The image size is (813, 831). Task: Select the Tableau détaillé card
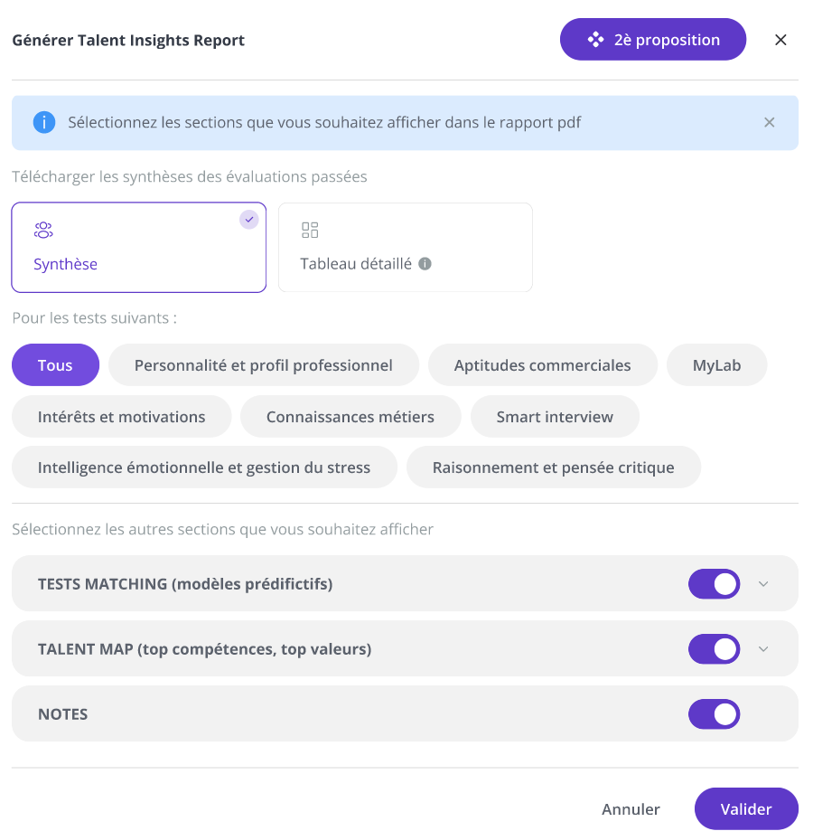[x=406, y=247]
